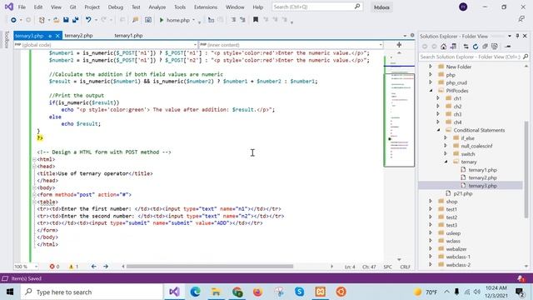The width and height of the screenshot is (533, 300).
Task: Open XAMPP from the taskbar
Action: point(320,292)
